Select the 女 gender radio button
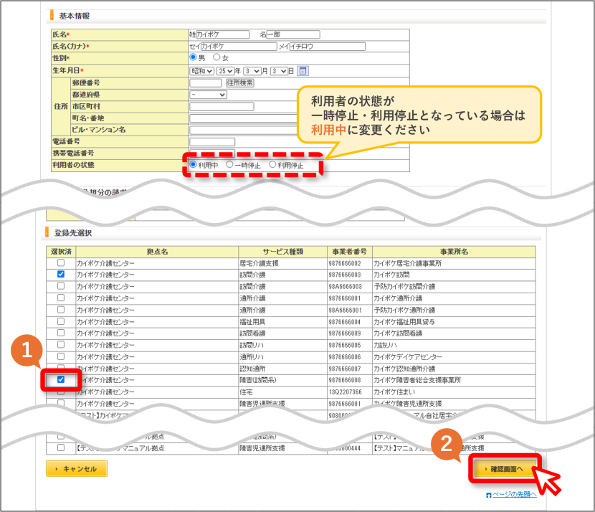This screenshot has width=595, height=512. [216, 57]
